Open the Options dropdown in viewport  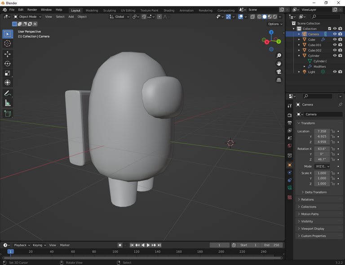click(275, 24)
